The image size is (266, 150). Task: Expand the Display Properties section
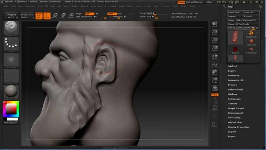tap(239, 127)
